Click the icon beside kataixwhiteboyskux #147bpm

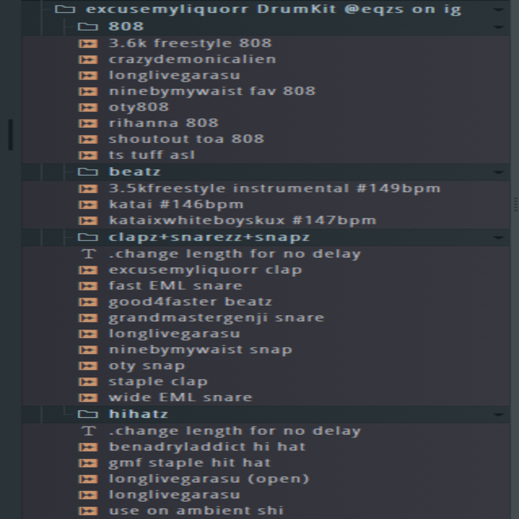88,221
